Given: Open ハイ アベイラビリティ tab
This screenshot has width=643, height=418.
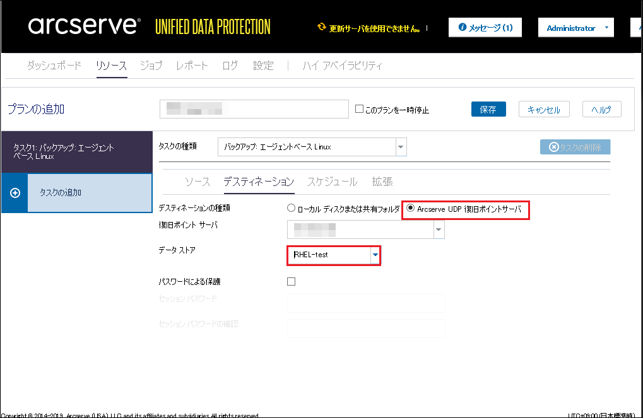Looking at the screenshot, I should point(343,66).
